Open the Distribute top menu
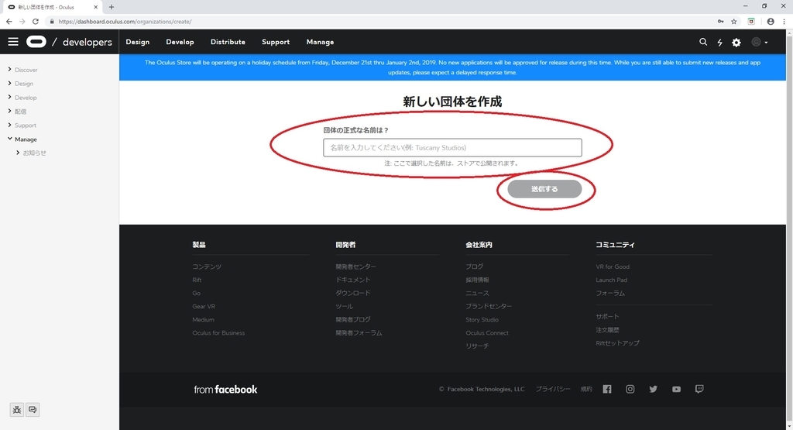The height and width of the screenshot is (430, 793). (228, 42)
